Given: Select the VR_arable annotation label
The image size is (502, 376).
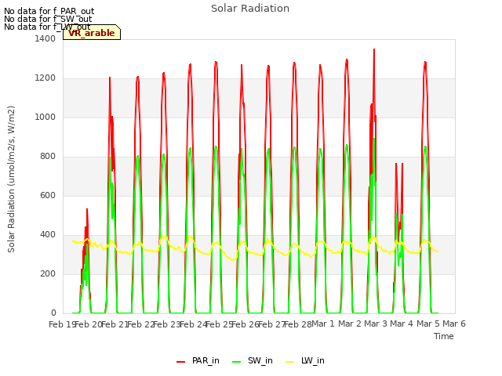Looking at the screenshot, I should coord(92,33).
